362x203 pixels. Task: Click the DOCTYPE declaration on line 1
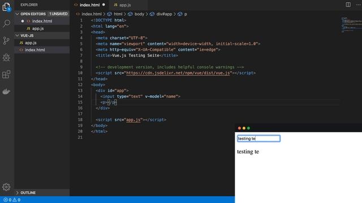coord(109,20)
